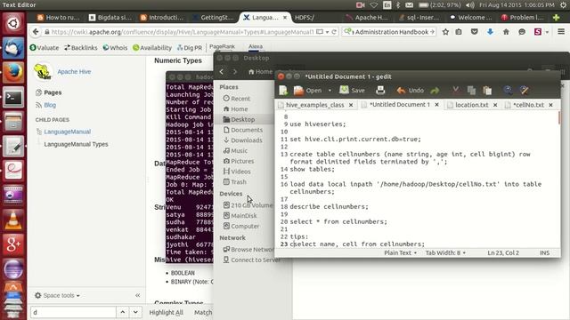Open the Ubuntu dash launcher icon
The width and height of the screenshot is (570, 320).
pos(13,24)
